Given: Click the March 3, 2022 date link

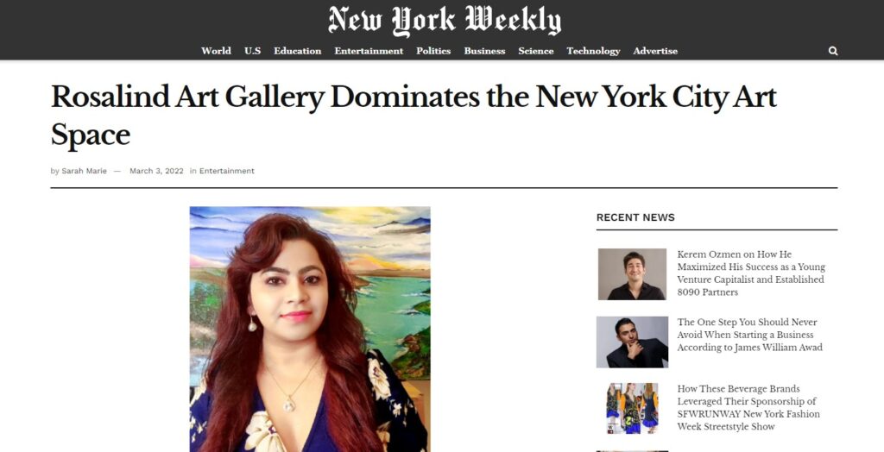Looking at the screenshot, I should point(157,171).
